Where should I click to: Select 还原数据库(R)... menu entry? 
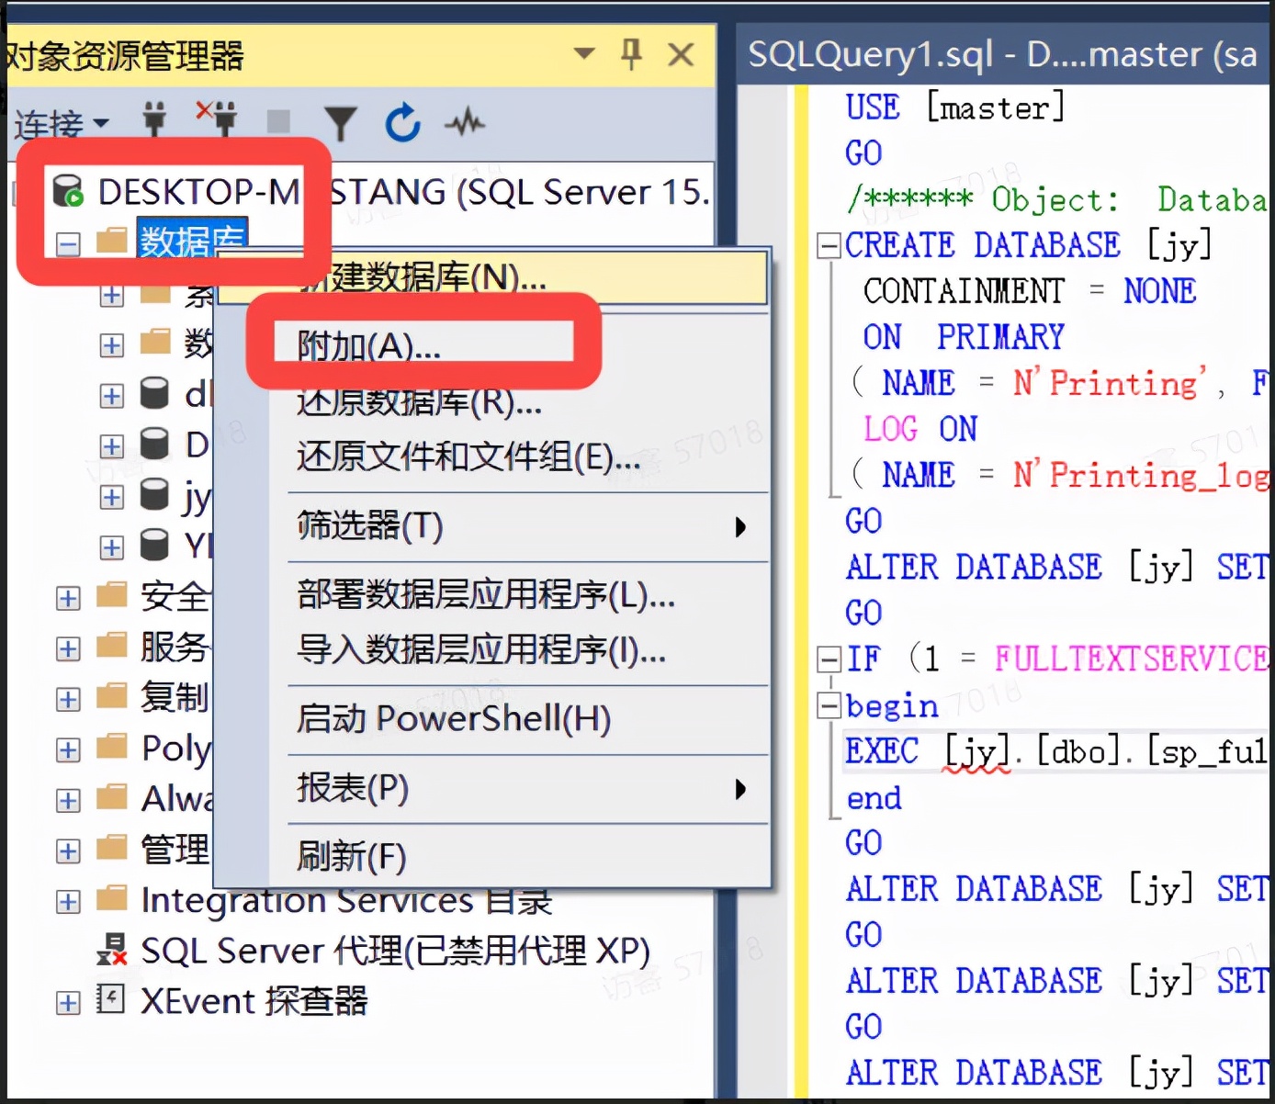point(492,401)
